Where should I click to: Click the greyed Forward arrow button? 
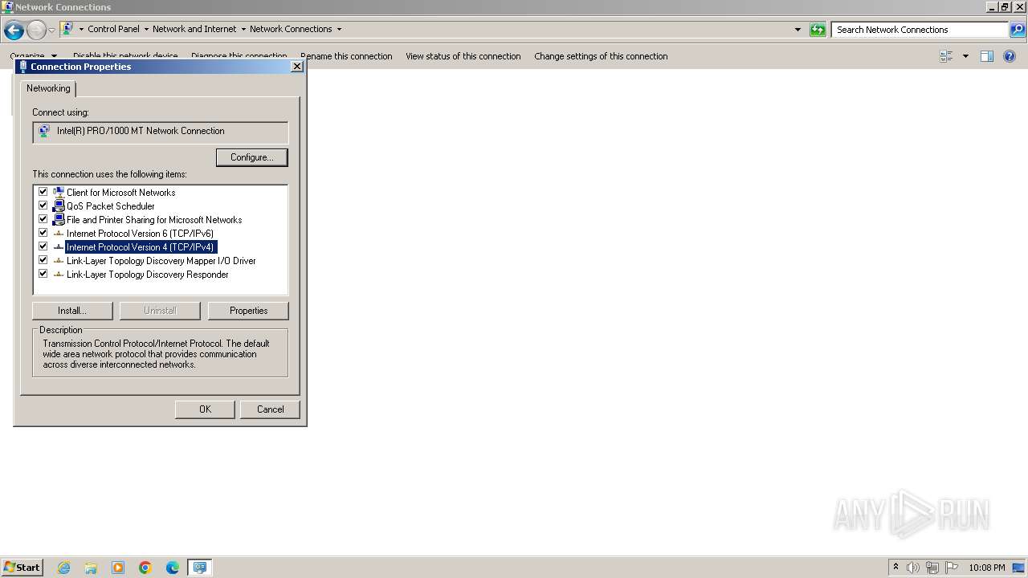coord(36,31)
